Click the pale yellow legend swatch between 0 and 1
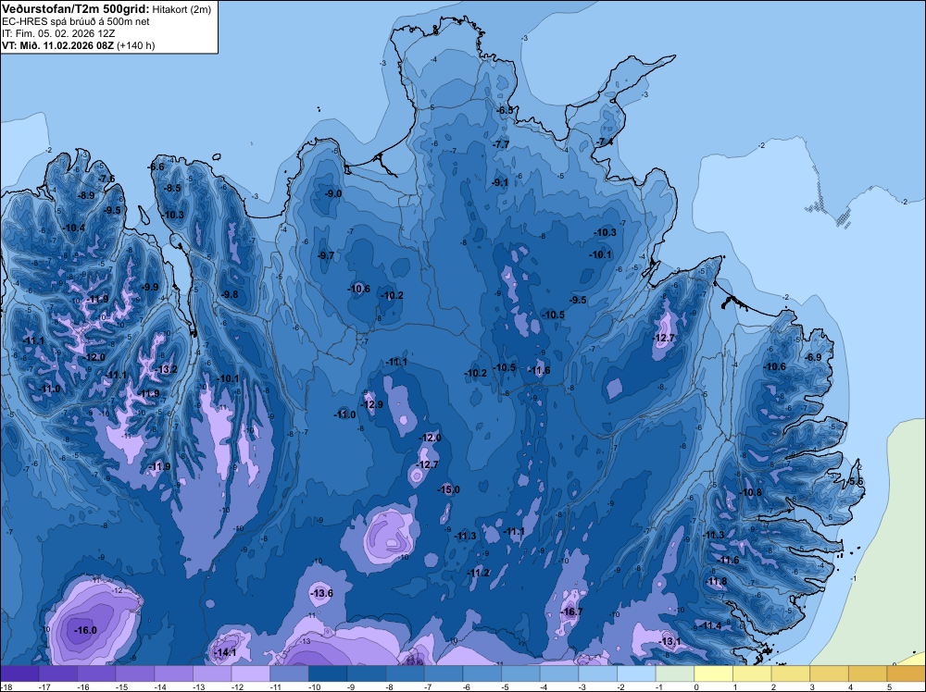926x692 pixels. [x=713, y=673]
